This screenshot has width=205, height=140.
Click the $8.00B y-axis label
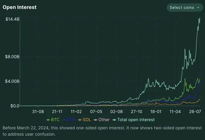coord(12,57)
